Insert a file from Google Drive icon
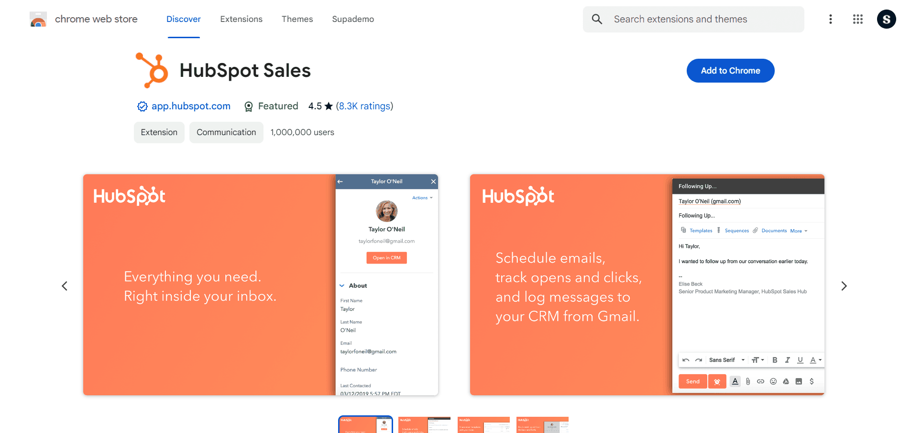Image resolution: width=900 pixels, height=433 pixels. (786, 381)
